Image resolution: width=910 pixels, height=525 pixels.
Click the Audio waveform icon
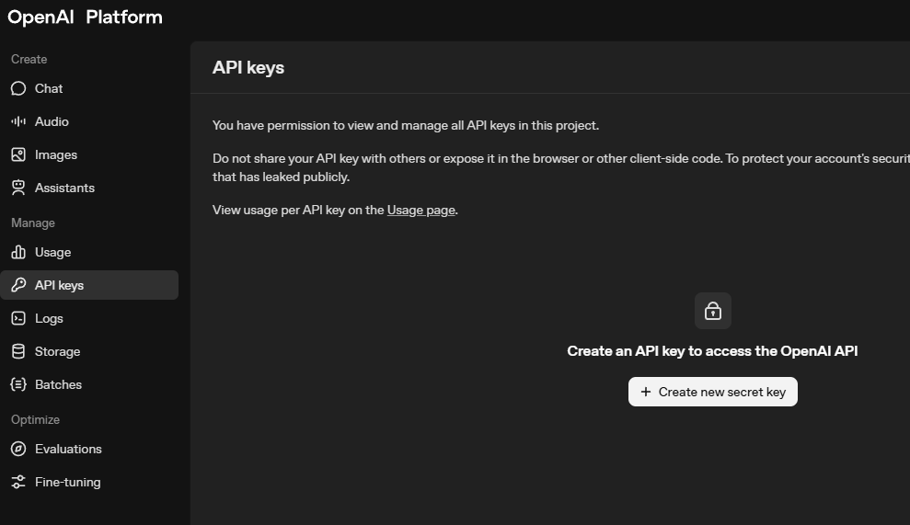pos(18,121)
